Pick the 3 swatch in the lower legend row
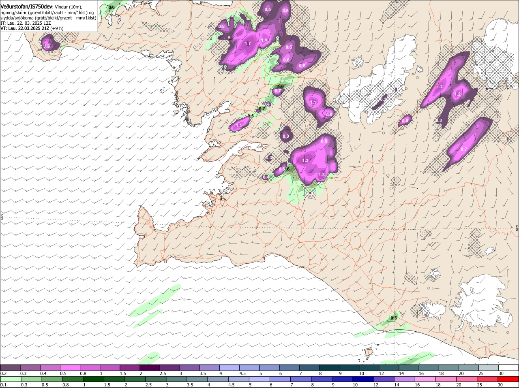 pyautogui.click(x=176, y=379)
